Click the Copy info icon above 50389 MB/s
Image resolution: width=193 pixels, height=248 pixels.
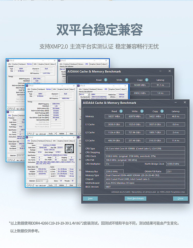[147, 80]
